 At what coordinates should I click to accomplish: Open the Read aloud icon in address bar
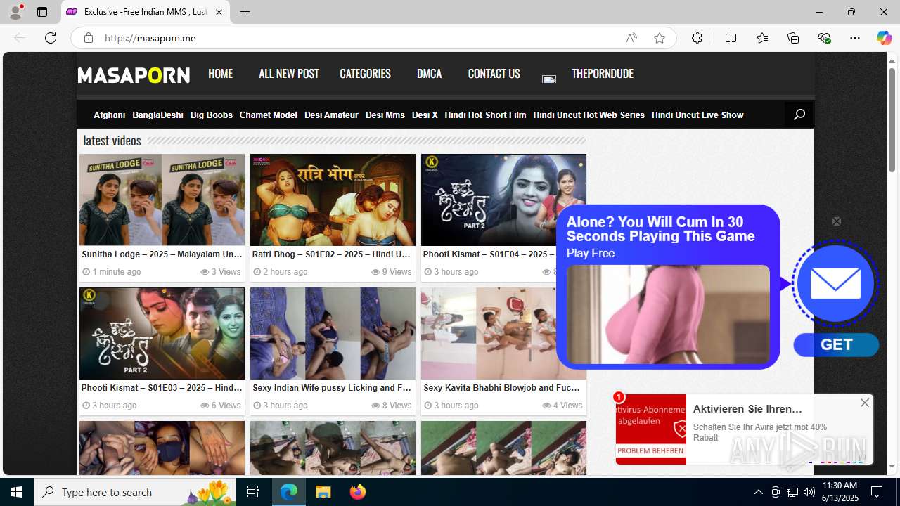[631, 38]
